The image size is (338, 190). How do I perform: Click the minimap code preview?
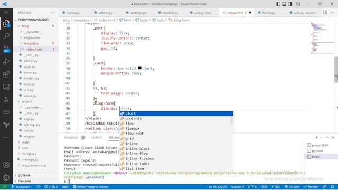point(322,38)
